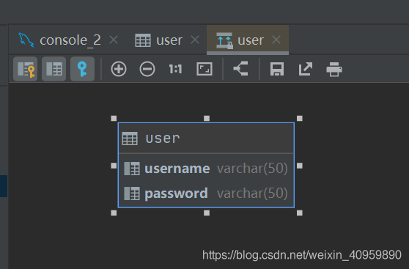Image resolution: width=409 pixels, height=269 pixels.
Task: Close the user table data tab
Action: point(195,40)
